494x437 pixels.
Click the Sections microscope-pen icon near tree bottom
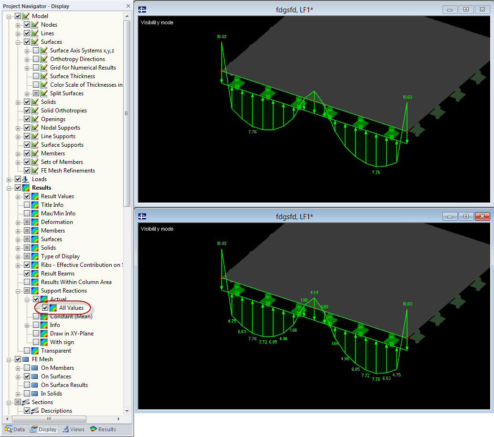[x=27, y=402]
